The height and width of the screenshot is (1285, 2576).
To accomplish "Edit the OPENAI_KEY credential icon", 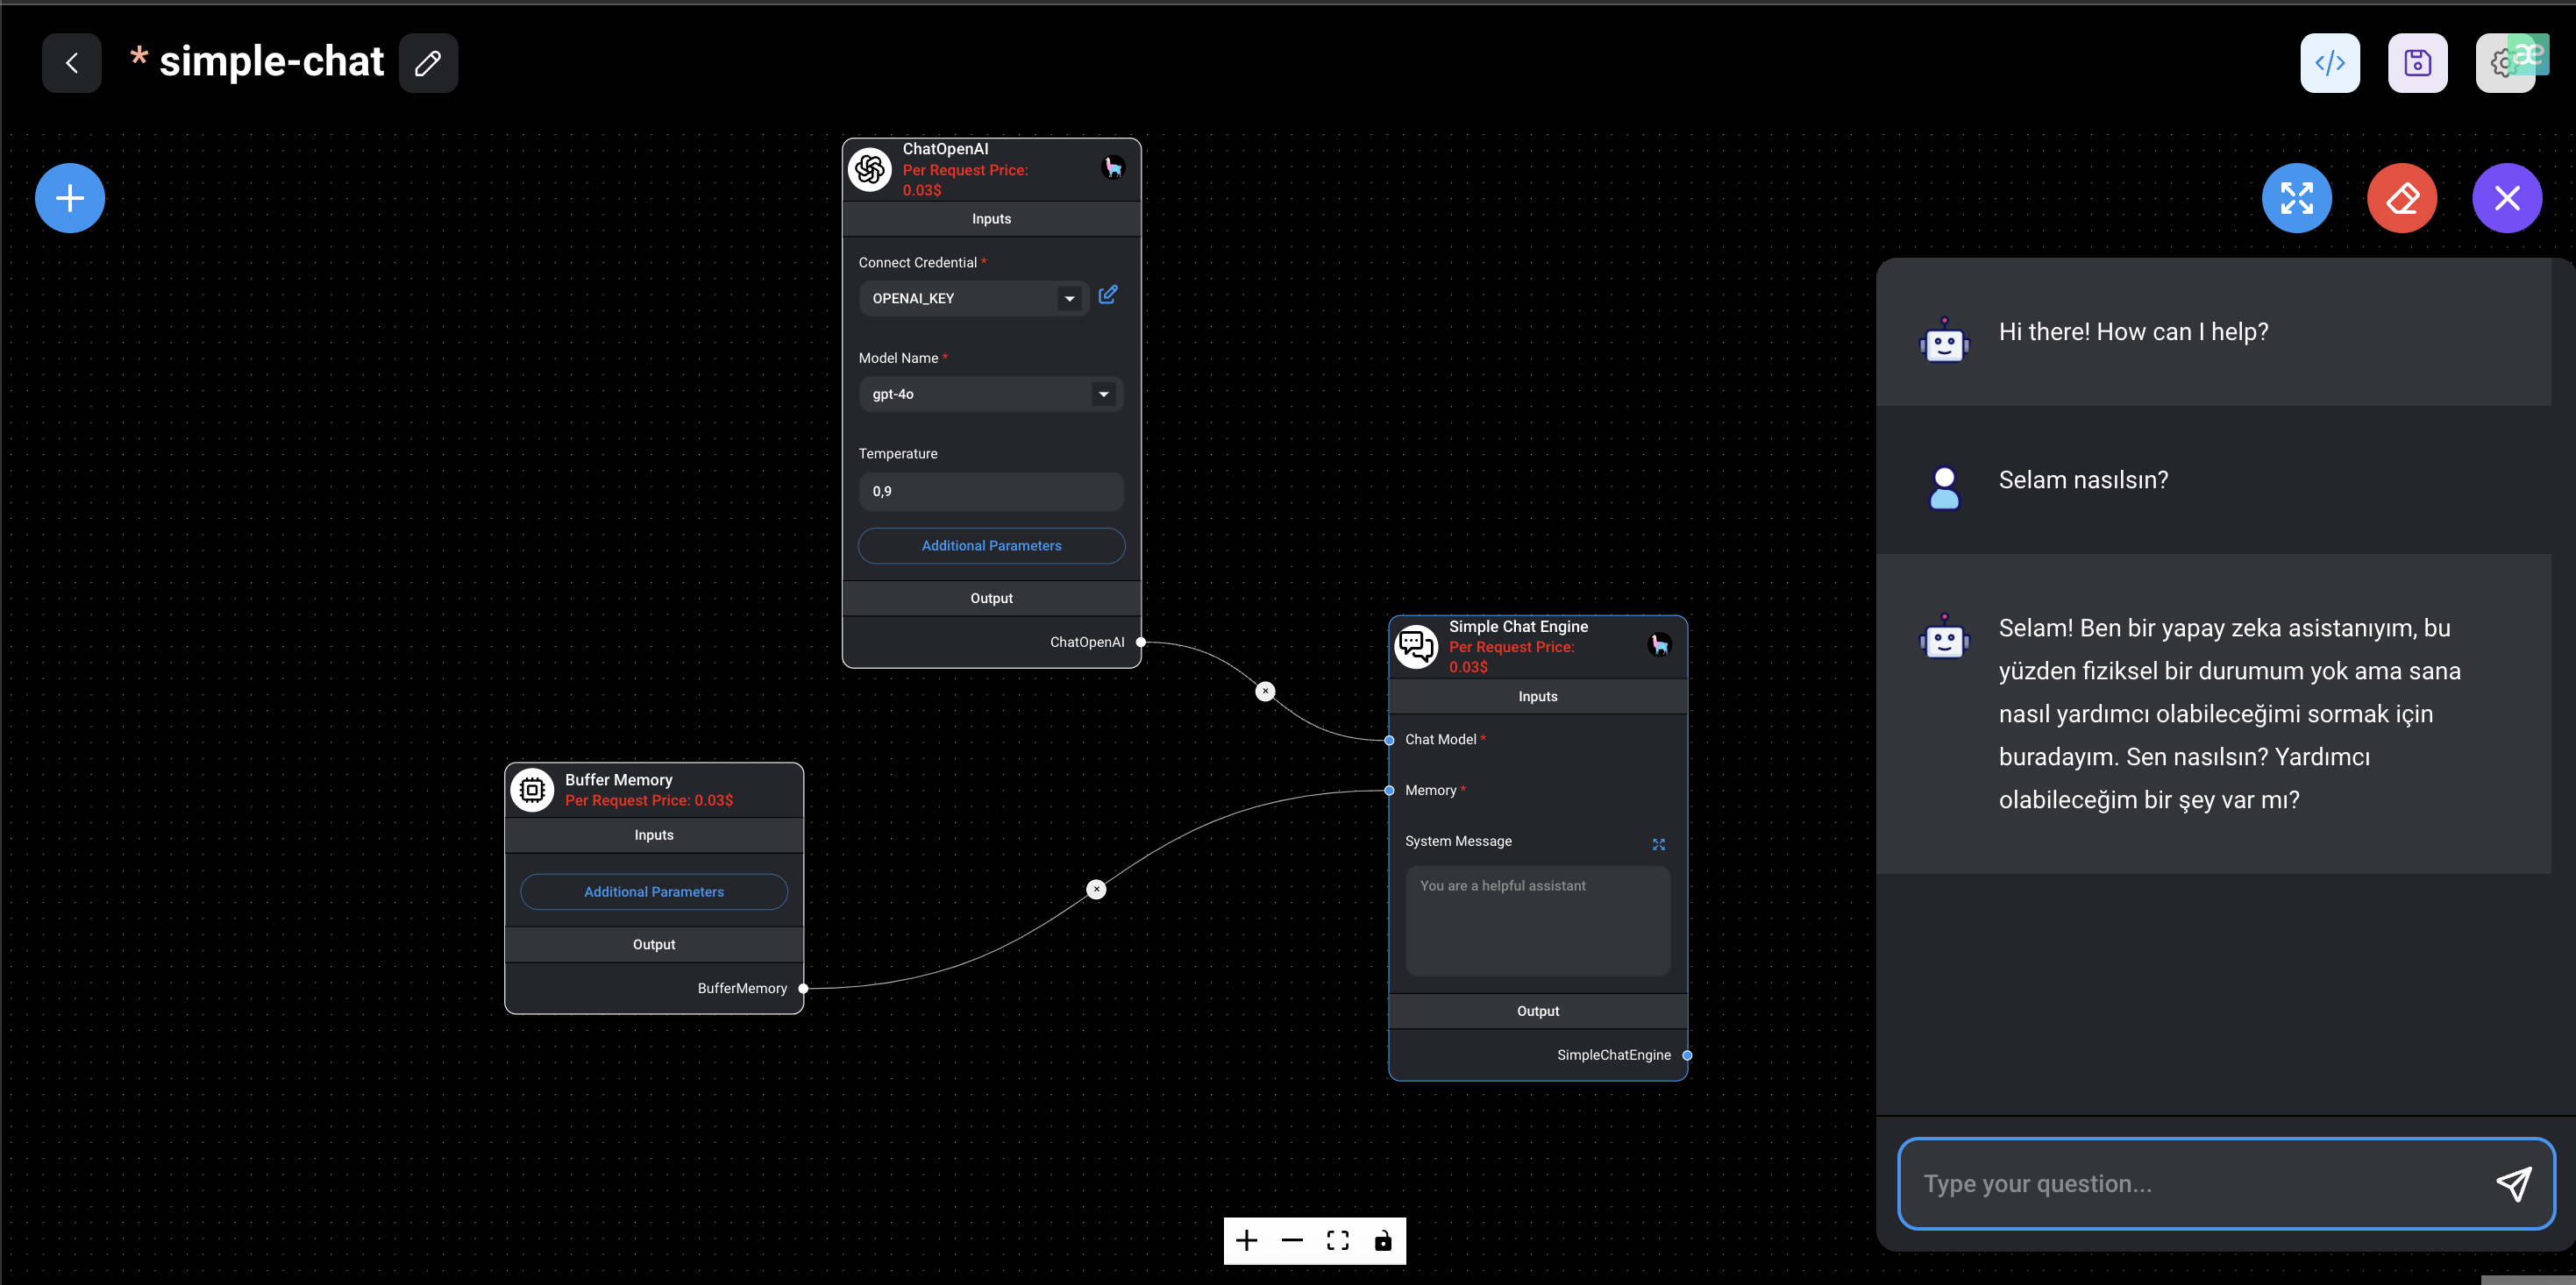I will tap(1107, 295).
